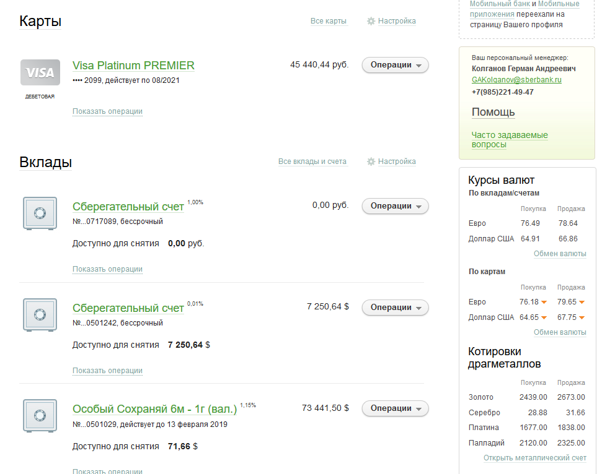Click Палладий sale price 2325.00
597x474 pixels.
[571, 443]
